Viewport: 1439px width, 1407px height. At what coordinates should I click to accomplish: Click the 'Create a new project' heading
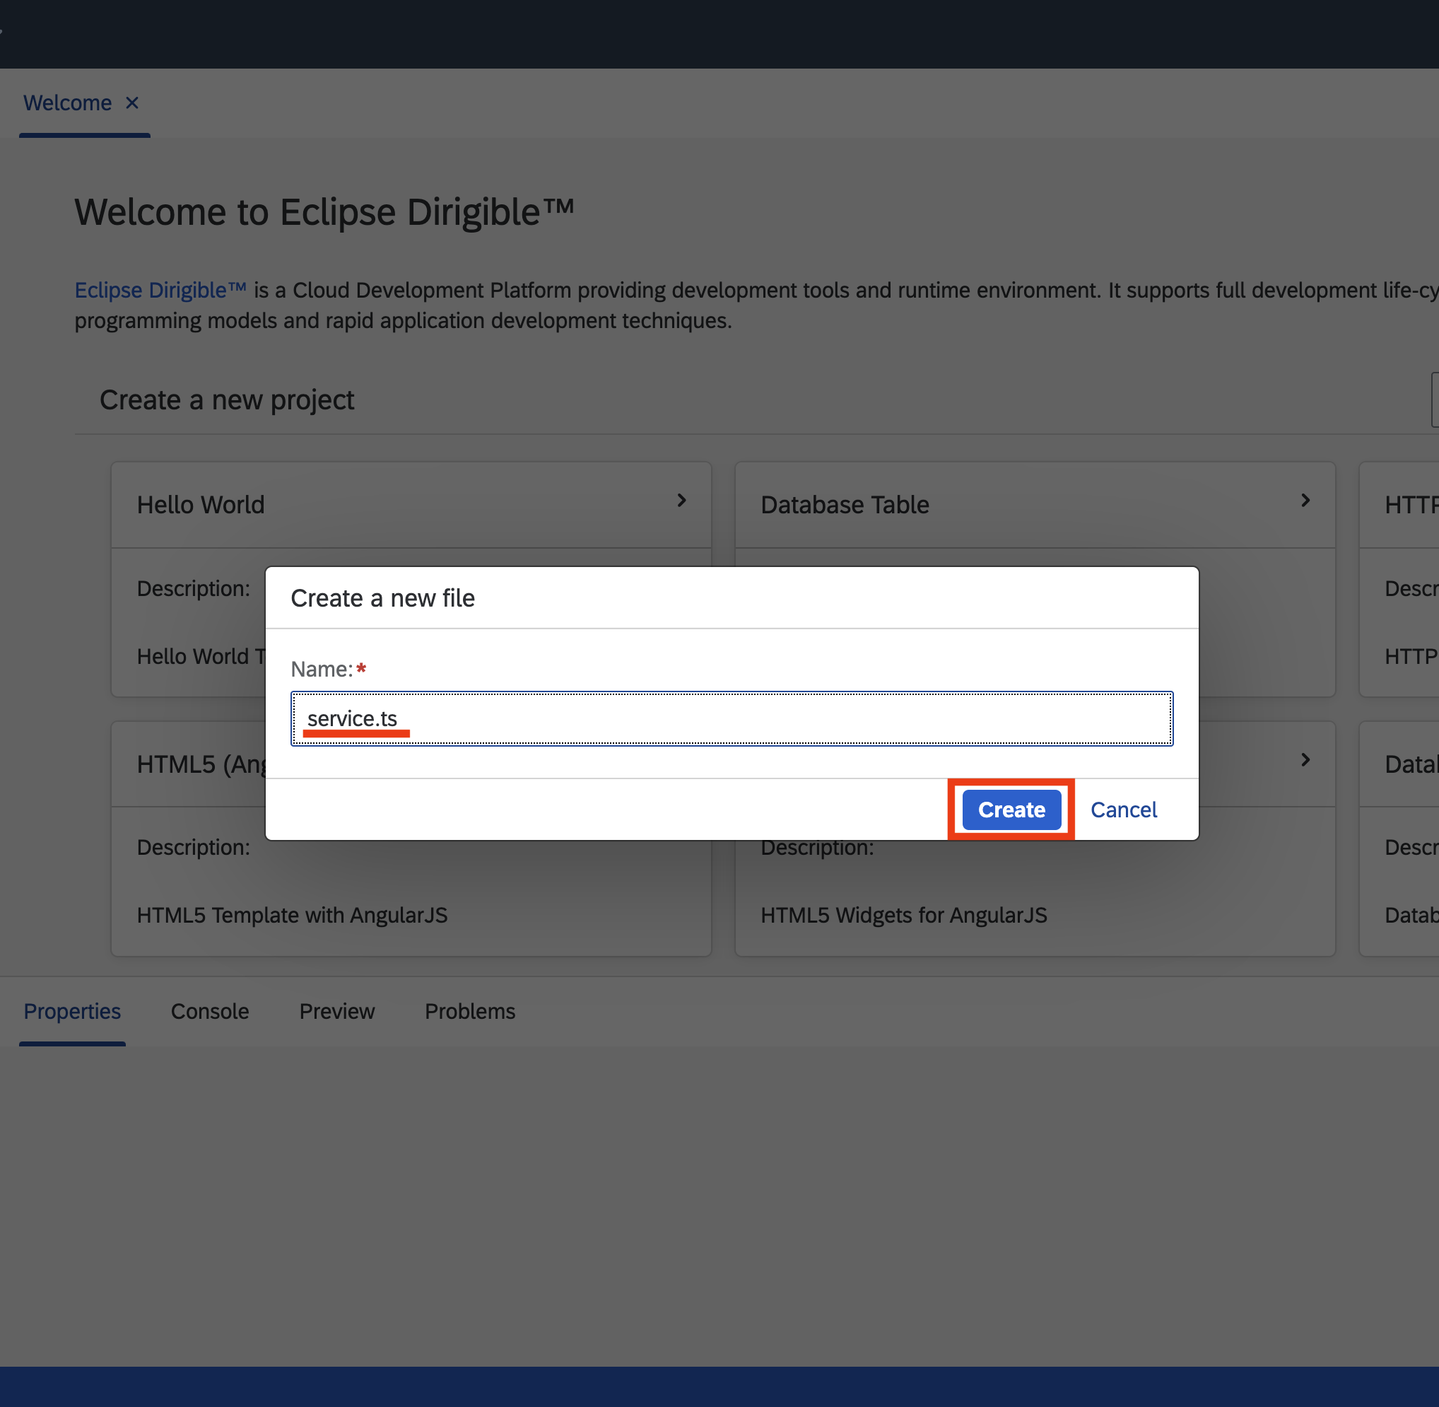(227, 399)
